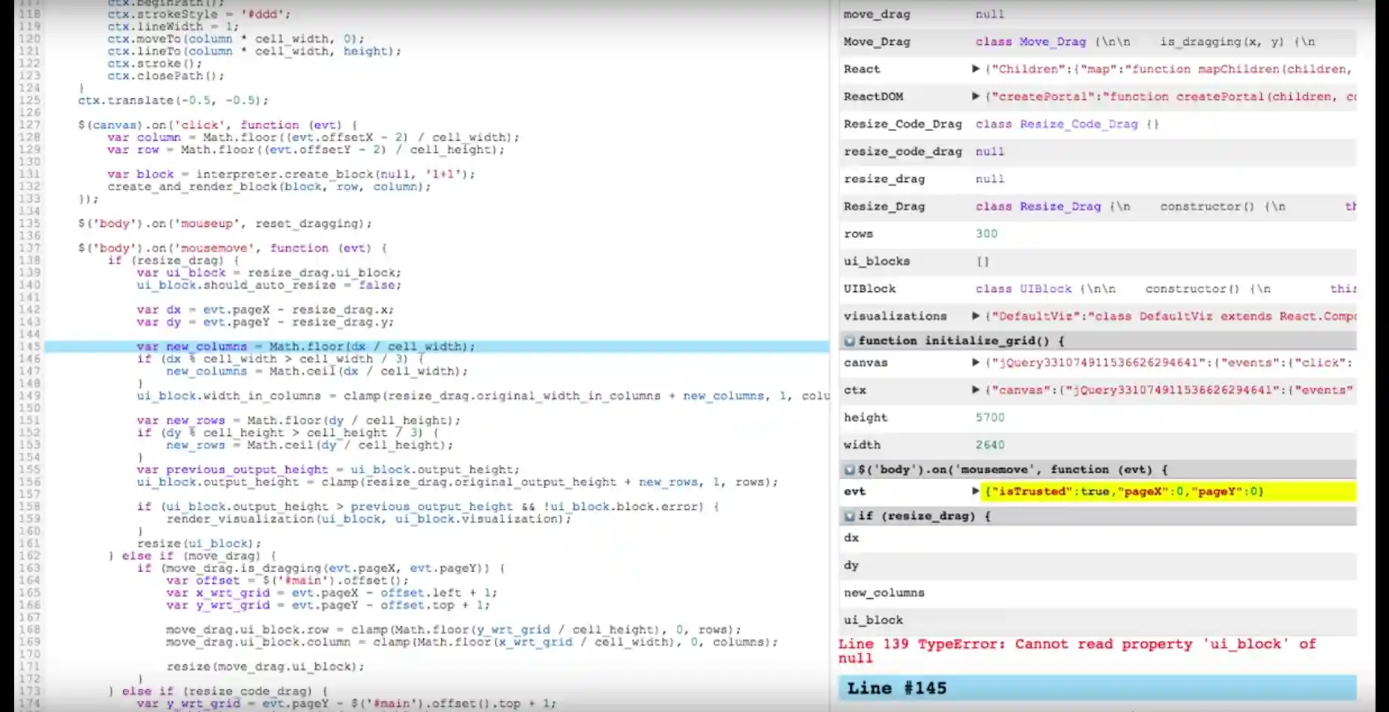
Task: Collapse the body mousemove scope section
Action: coord(849,470)
